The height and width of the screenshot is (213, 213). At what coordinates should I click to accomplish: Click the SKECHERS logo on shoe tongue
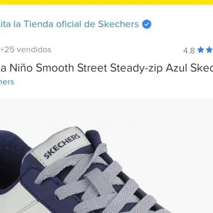(x=62, y=146)
